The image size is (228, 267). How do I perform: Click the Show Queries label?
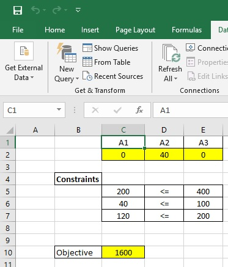(x=116, y=48)
